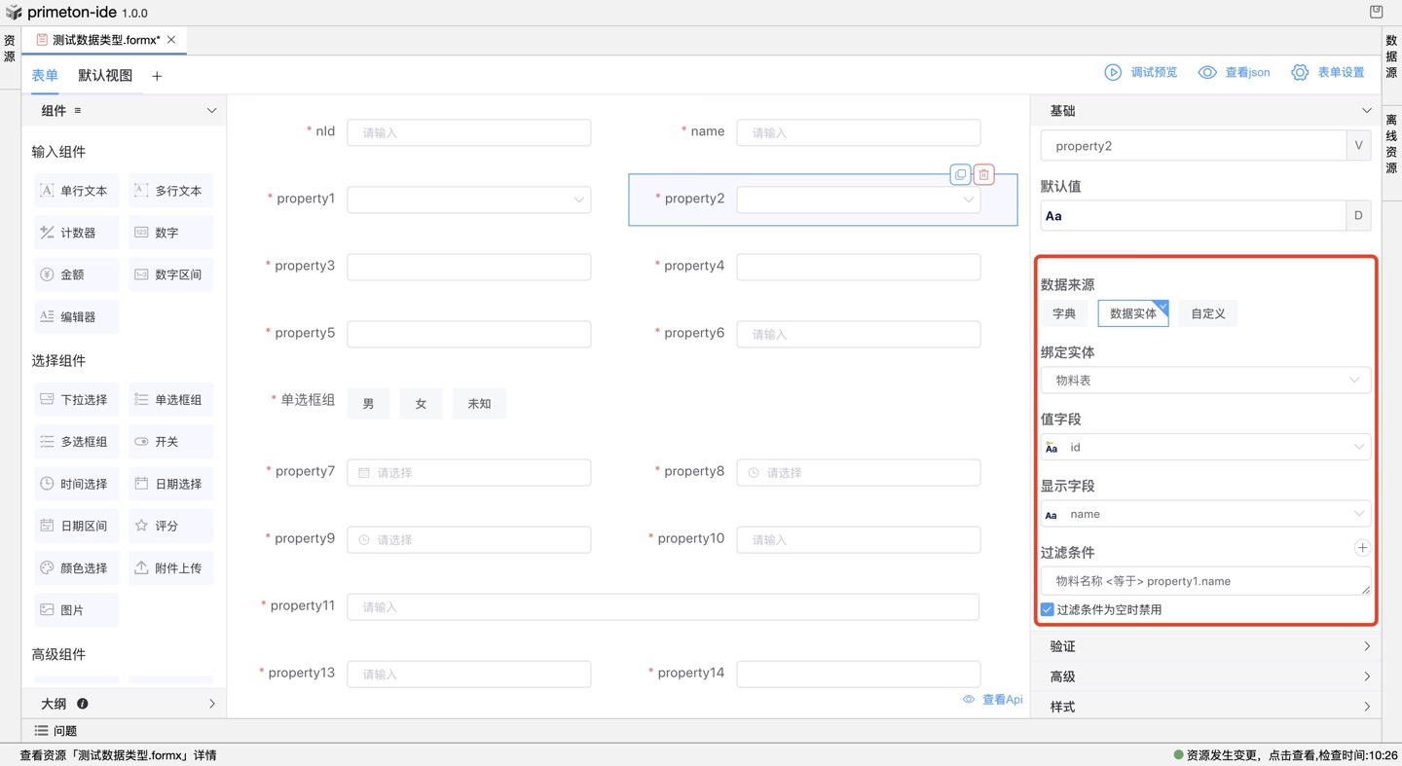The height and width of the screenshot is (766, 1402).
Task: Click the info icon next to 大纲
Action: click(83, 704)
